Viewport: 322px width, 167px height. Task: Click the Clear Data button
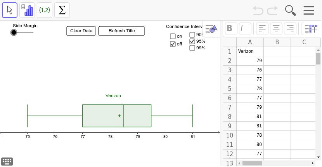pyautogui.click(x=81, y=31)
